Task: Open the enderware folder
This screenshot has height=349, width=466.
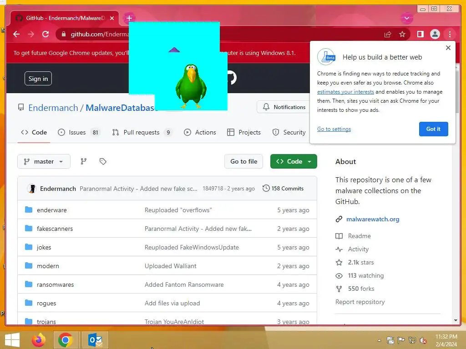Action: 52,210
